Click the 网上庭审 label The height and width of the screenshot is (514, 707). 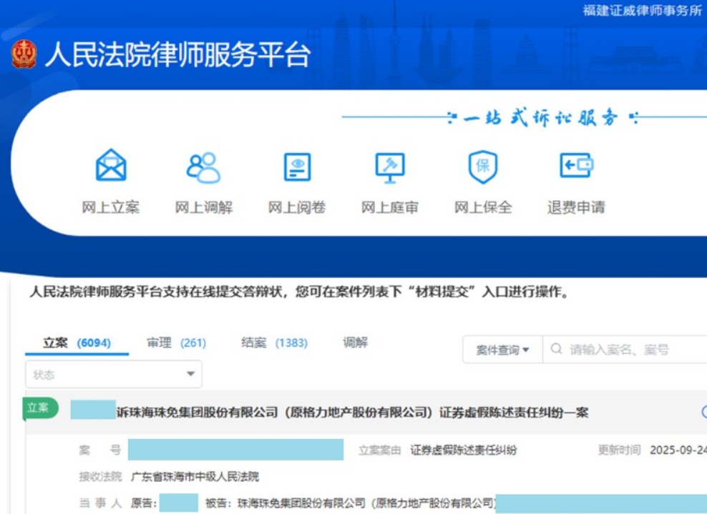click(390, 207)
